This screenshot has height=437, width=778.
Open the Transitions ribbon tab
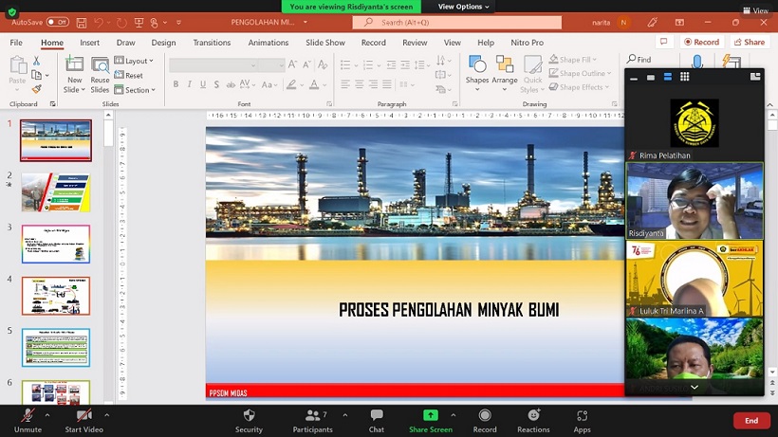(212, 43)
